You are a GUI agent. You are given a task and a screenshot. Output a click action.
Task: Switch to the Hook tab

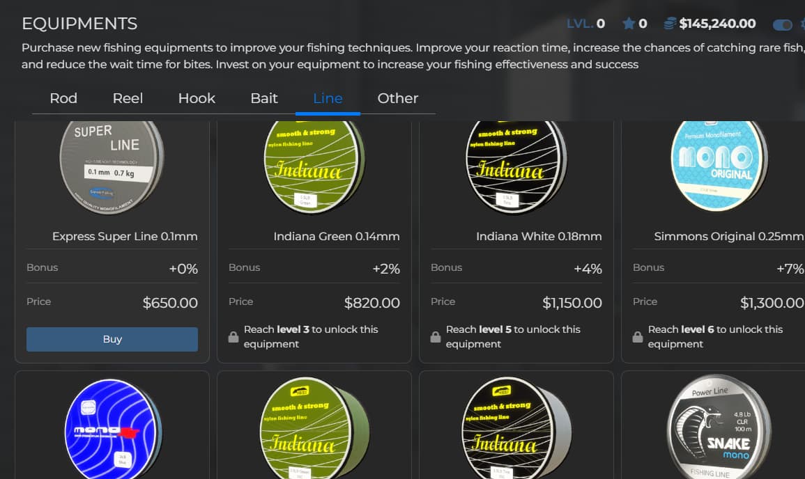197,98
